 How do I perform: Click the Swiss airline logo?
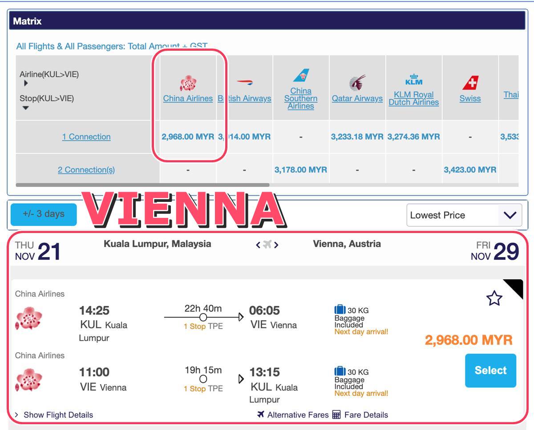point(470,83)
